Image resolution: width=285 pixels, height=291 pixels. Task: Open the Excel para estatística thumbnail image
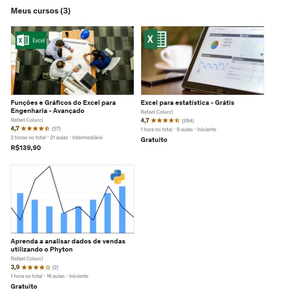click(x=202, y=60)
